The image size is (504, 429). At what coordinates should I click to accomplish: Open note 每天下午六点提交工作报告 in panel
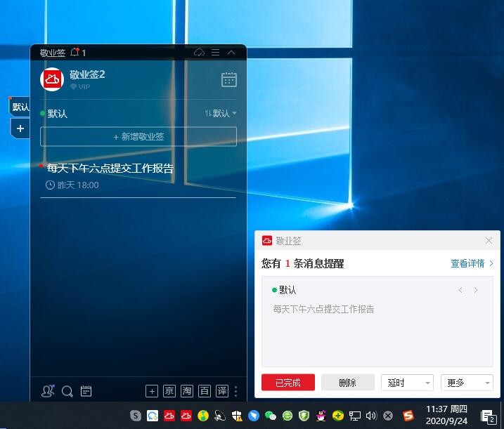click(110, 168)
